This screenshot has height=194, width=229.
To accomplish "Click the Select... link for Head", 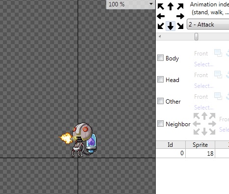I will pyautogui.click(x=204, y=86).
